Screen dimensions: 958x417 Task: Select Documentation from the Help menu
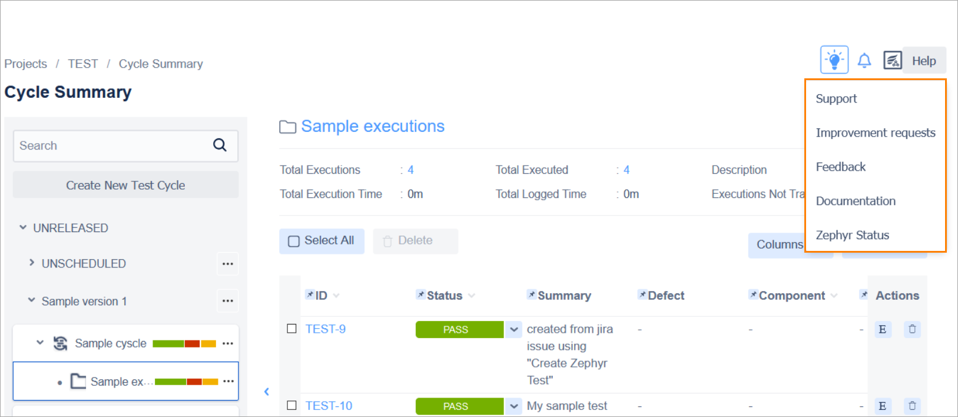click(x=856, y=201)
